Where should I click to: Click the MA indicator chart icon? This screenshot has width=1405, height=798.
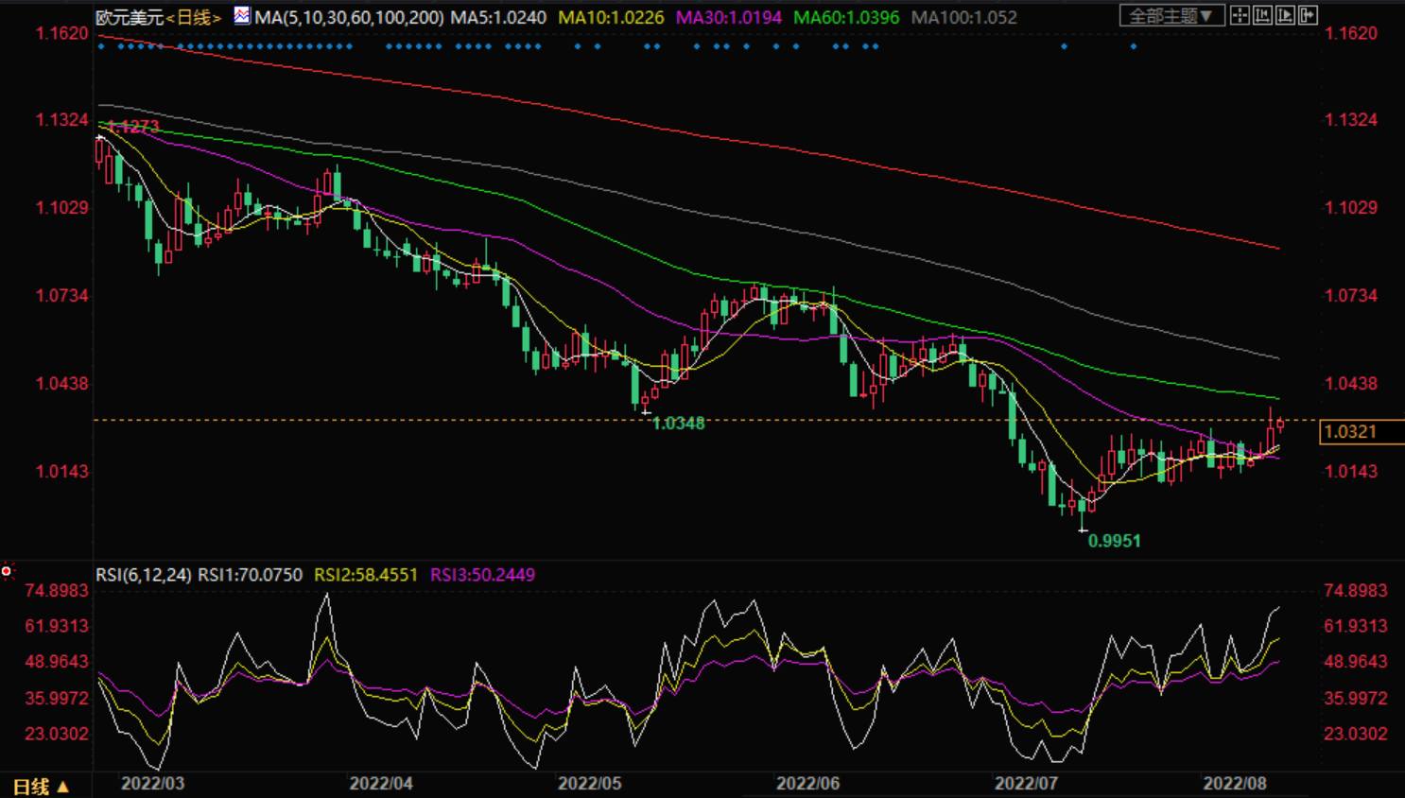tap(242, 16)
